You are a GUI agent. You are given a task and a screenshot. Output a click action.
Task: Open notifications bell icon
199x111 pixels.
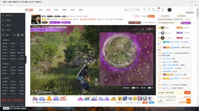[163, 10]
